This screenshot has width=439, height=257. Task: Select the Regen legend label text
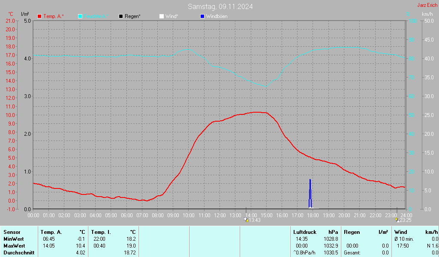click(x=132, y=16)
